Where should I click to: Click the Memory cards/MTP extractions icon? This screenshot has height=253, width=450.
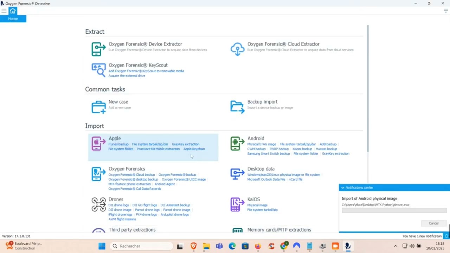237,231
